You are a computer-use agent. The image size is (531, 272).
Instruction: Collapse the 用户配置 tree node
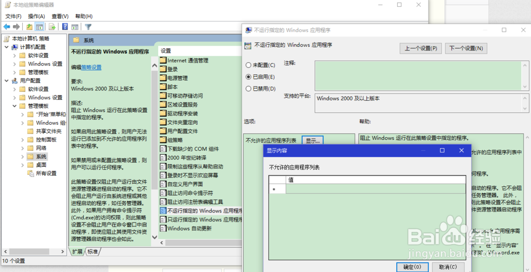pyautogui.click(x=6, y=81)
